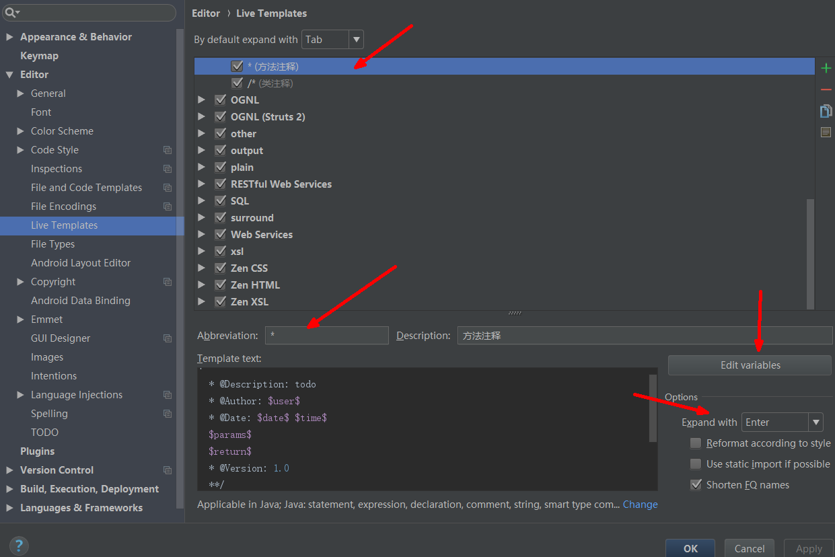The height and width of the screenshot is (557, 835).
Task: Click the search magnifier icon in settings
Action: pos(11,13)
